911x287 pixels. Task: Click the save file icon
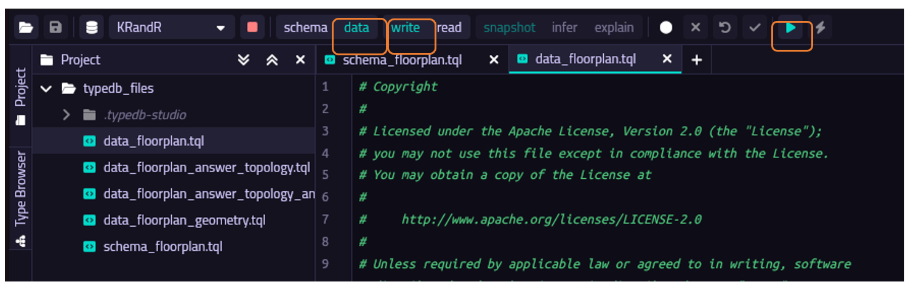(55, 28)
